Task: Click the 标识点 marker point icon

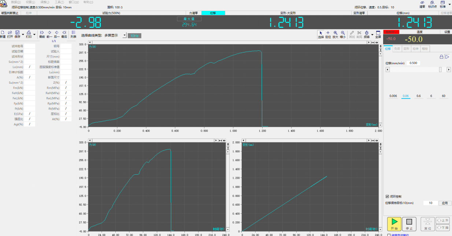Action: click(432, 4)
